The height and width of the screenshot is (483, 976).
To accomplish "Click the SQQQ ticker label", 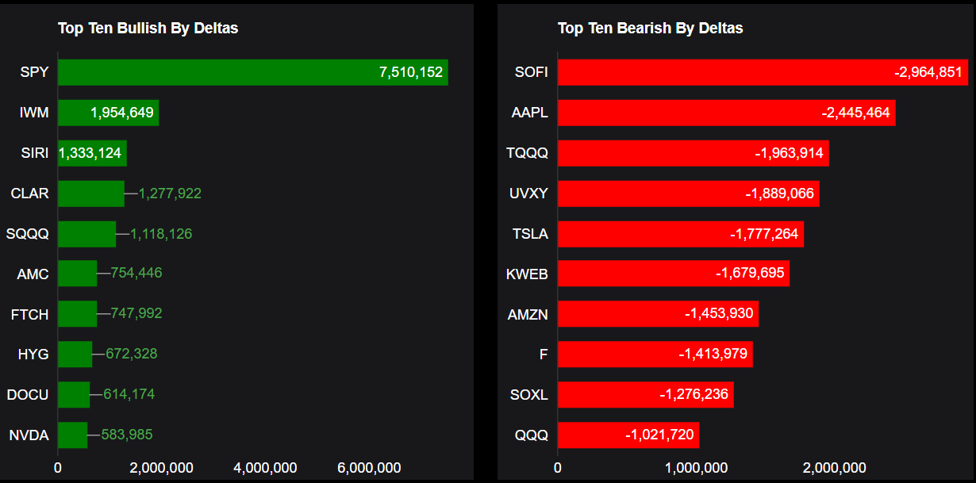I will click(x=27, y=234).
